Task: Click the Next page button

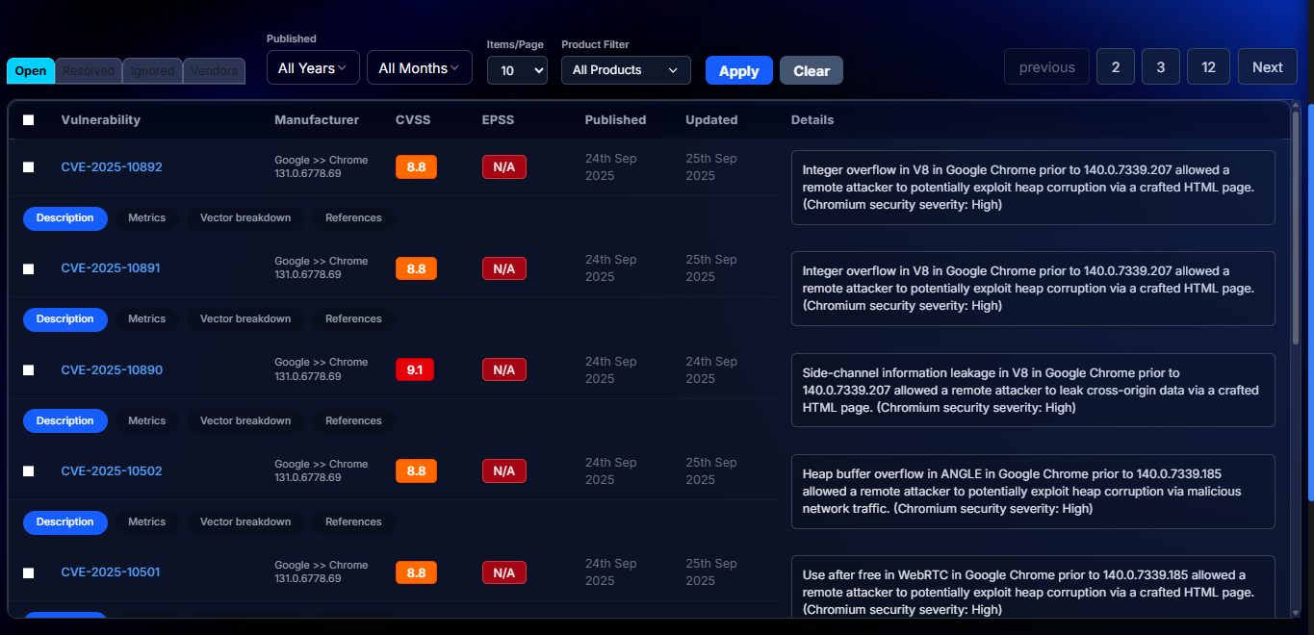Action: [1267, 67]
